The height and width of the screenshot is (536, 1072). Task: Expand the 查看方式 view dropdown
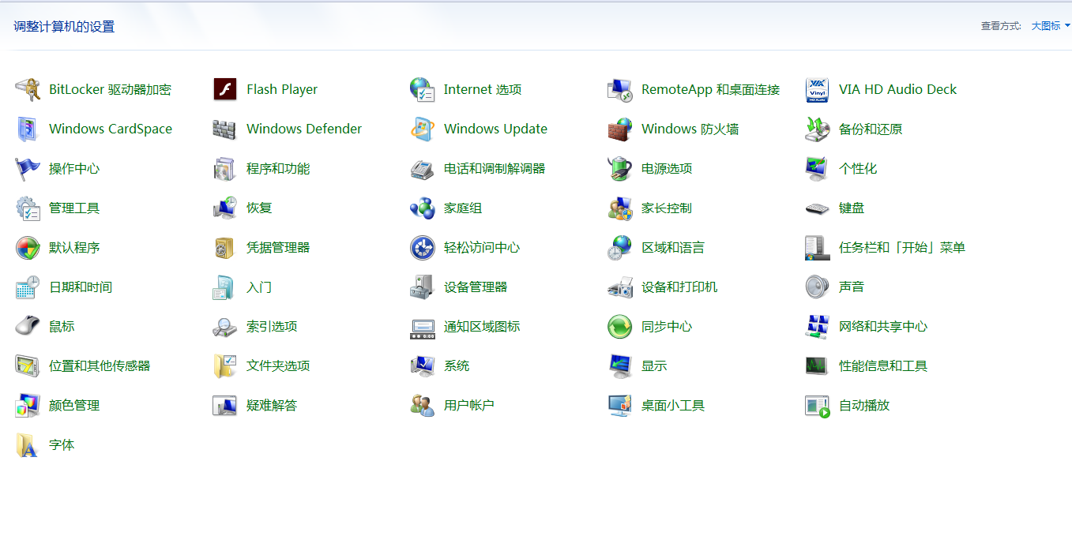(1045, 24)
